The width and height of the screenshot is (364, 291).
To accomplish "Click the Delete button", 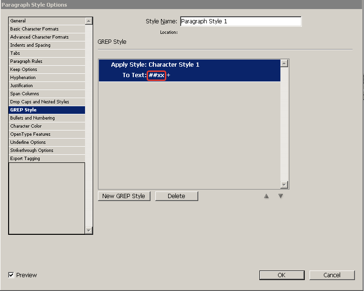I will coord(176,196).
